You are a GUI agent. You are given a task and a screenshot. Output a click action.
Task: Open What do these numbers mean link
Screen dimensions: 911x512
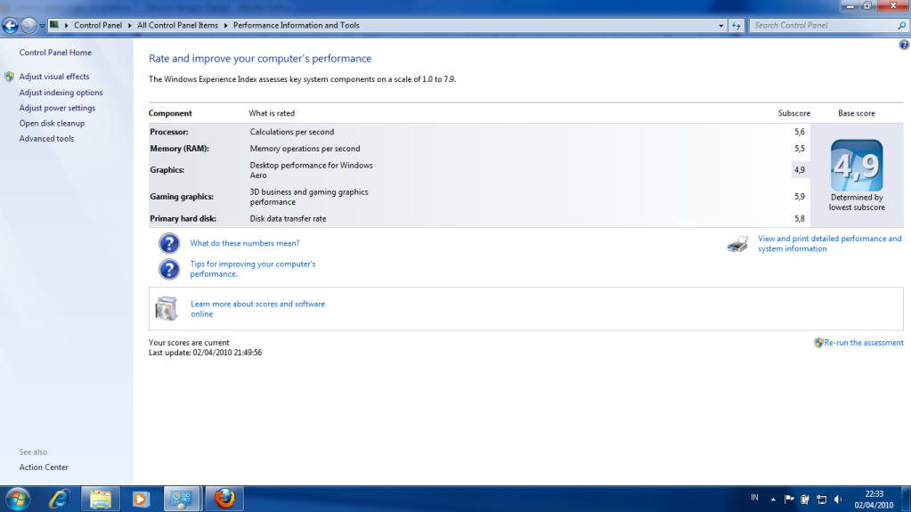tap(245, 243)
